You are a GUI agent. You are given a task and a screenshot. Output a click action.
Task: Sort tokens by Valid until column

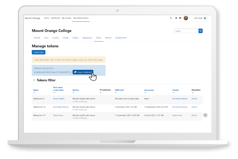click(120, 90)
